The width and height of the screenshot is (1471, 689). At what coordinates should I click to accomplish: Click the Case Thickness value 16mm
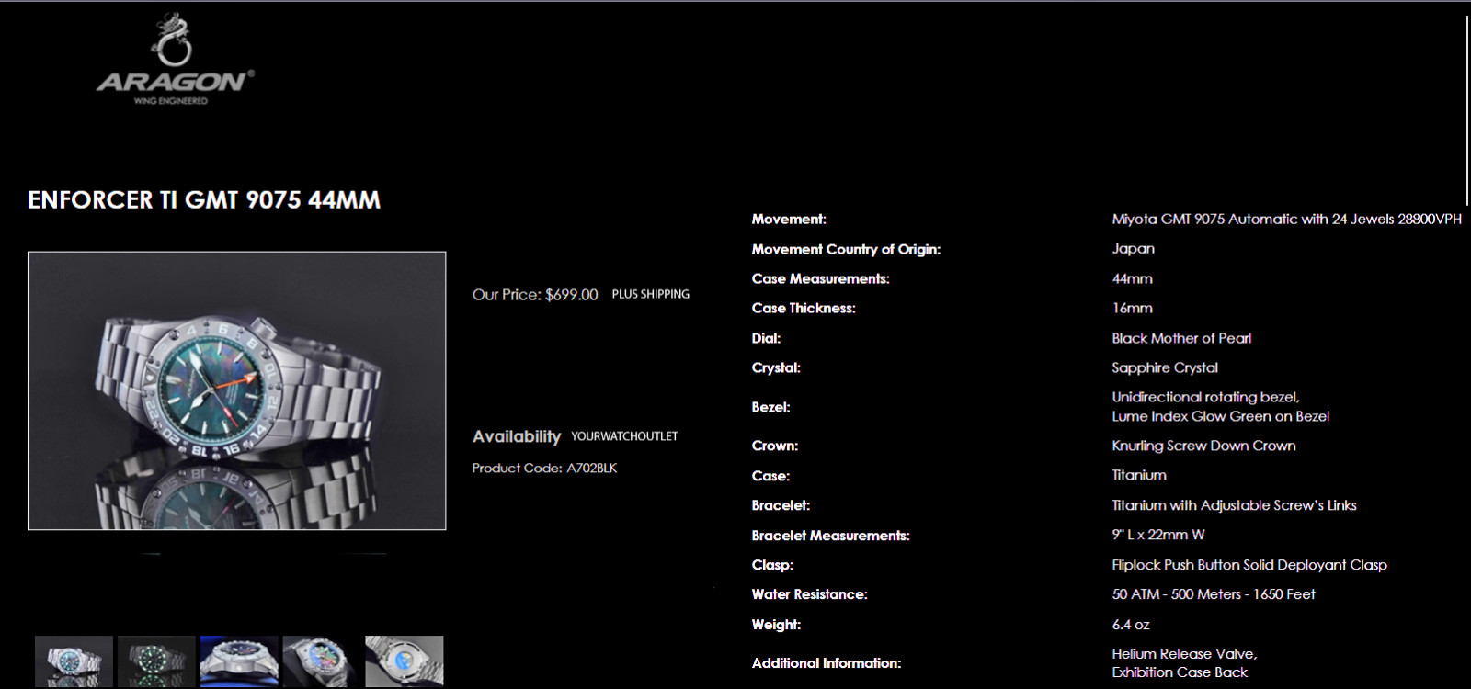(x=1132, y=309)
